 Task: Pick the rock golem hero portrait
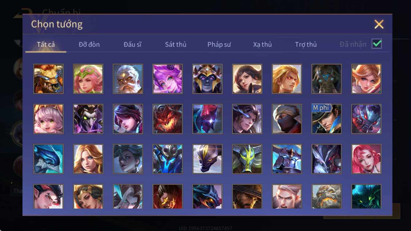point(326,196)
